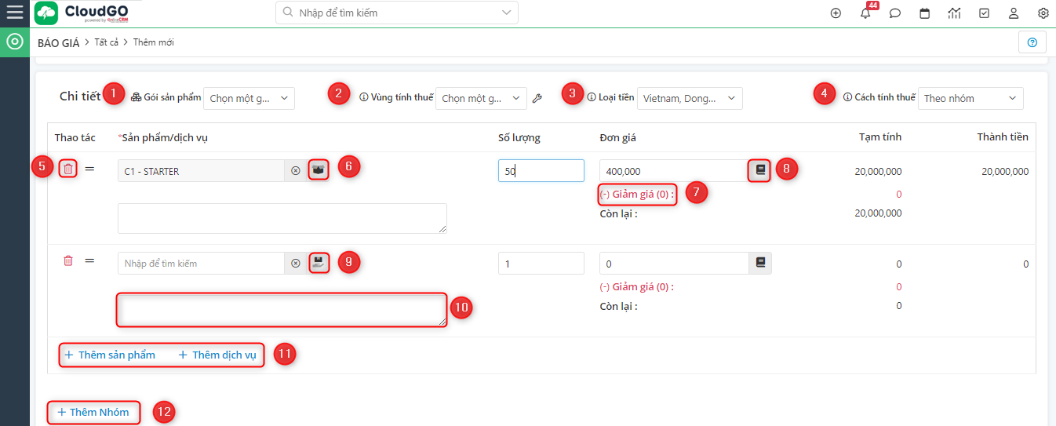Click the quick create plus icon
This screenshot has height=426, width=1056.
[836, 13]
